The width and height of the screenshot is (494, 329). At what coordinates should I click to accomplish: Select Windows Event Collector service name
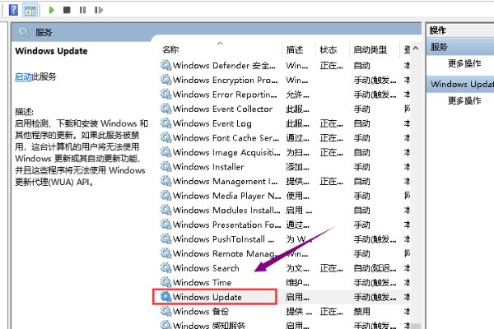tap(222, 109)
